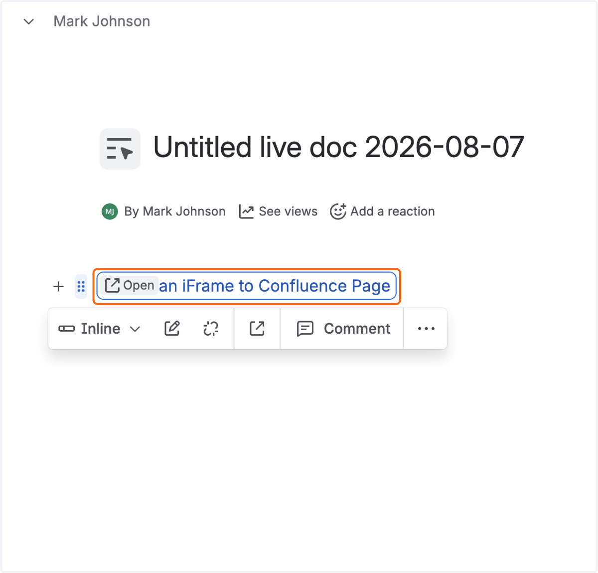Click the plus insert block icon
The image size is (598, 573).
(58, 286)
